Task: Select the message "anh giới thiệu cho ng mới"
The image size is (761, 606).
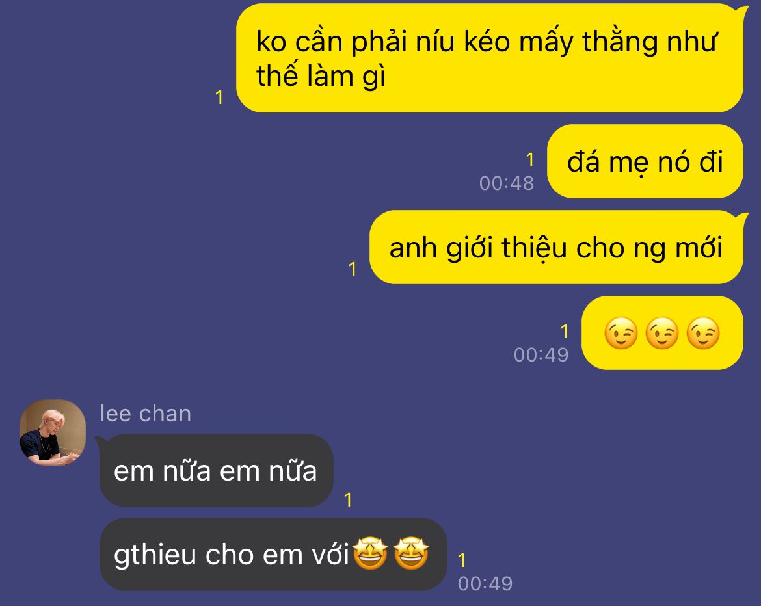Action: pyautogui.click(x=556, y=248)
